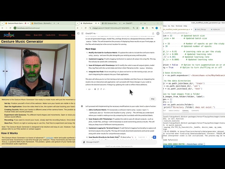225x169 pixels.
Task: Switch to BioniChaos - Biomedical browser tab
Action: [43, 23]
